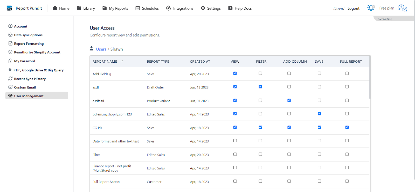Screen dimensions: 415x192
Task: Open the Library menu
Action: tap(86, 8)
